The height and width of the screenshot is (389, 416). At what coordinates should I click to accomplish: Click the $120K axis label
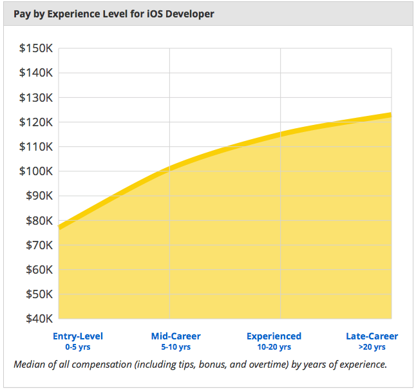[36, 122]
